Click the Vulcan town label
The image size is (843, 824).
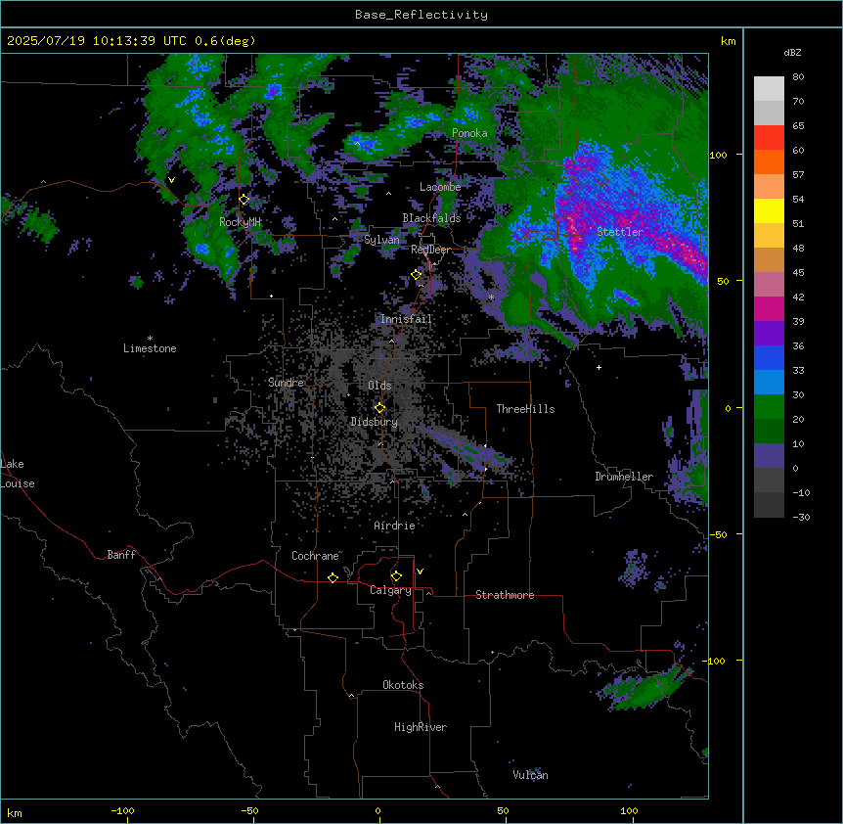pos(531,775)
